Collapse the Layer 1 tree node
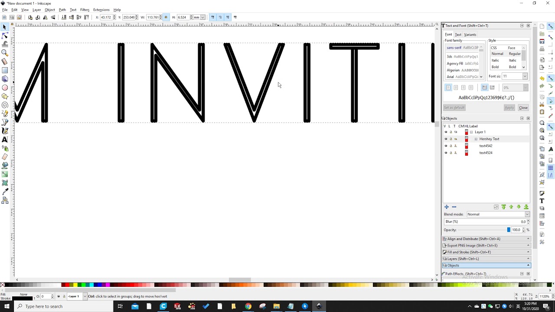The height and width of the screenshot is (312, 555). (x=471, y=132)
